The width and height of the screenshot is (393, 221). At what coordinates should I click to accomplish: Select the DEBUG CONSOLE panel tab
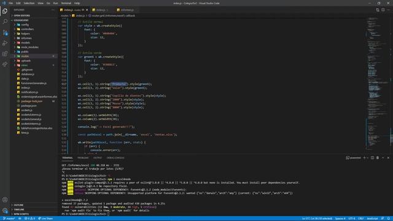coord(115,158)
